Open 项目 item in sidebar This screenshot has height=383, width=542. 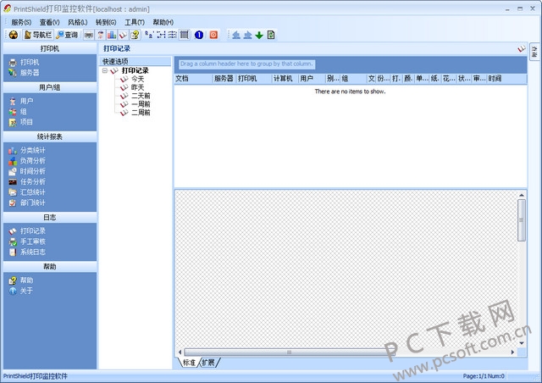coord(21,122)
